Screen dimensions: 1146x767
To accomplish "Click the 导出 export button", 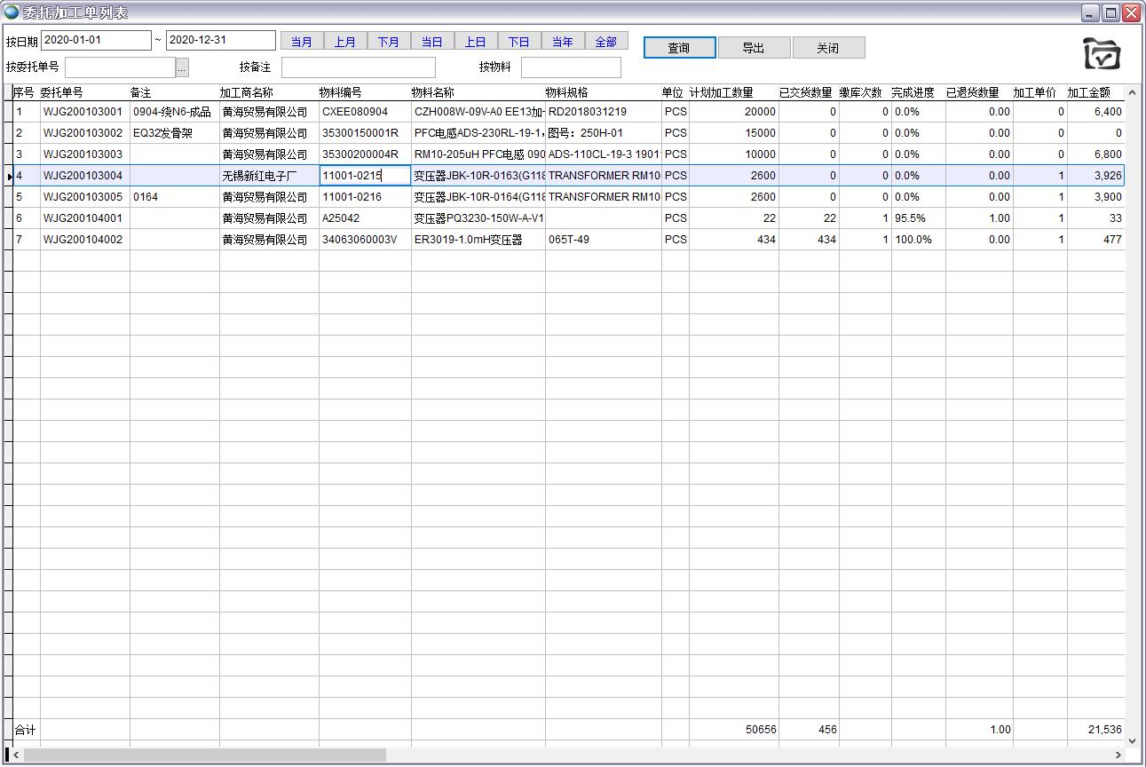I will [x=754, y=48].
